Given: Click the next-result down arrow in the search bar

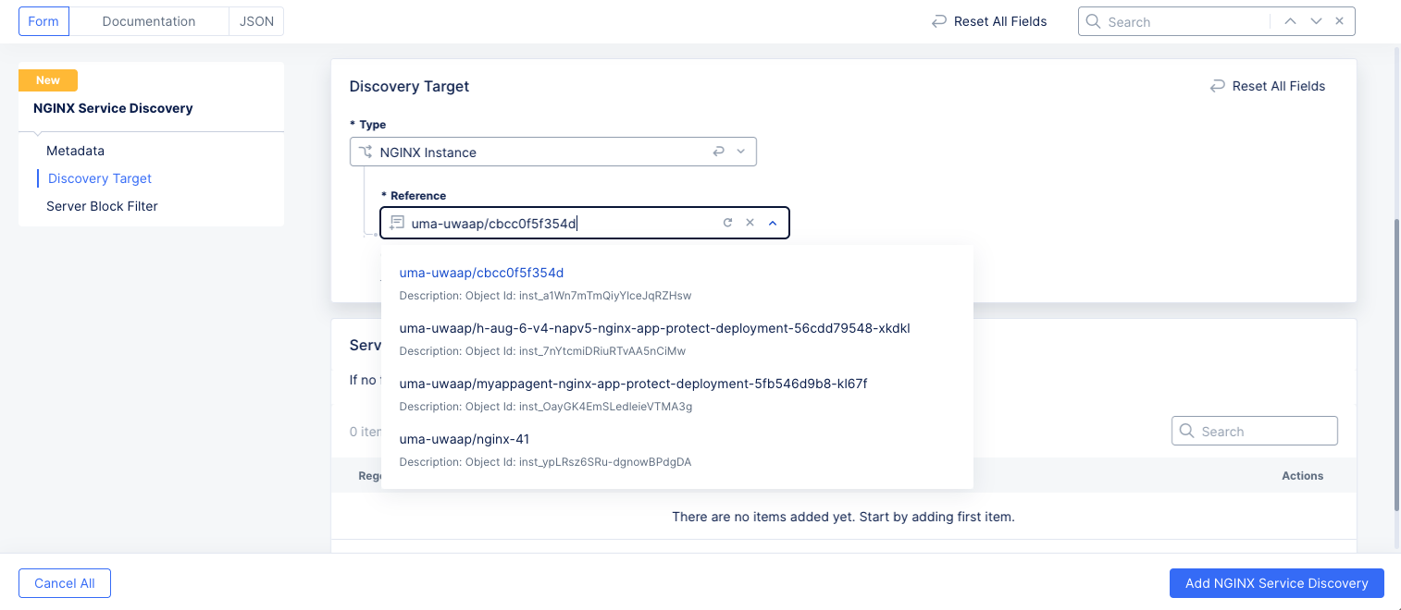Looking at the screenshot, I should [x=1314, y=20].
